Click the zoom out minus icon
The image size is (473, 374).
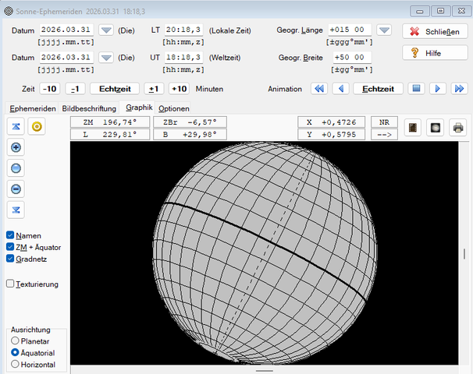pyautogui.click(x=16, y=189)
